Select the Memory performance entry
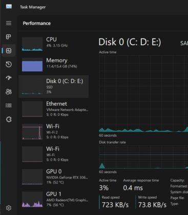The image size is (188, 215). pos(53,64)
